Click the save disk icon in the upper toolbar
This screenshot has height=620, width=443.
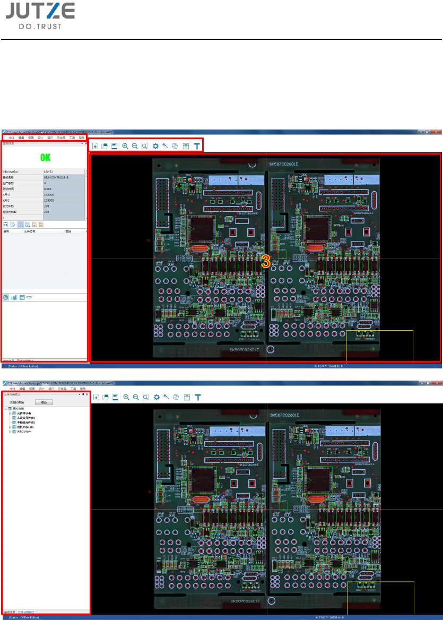coord(114,146)
